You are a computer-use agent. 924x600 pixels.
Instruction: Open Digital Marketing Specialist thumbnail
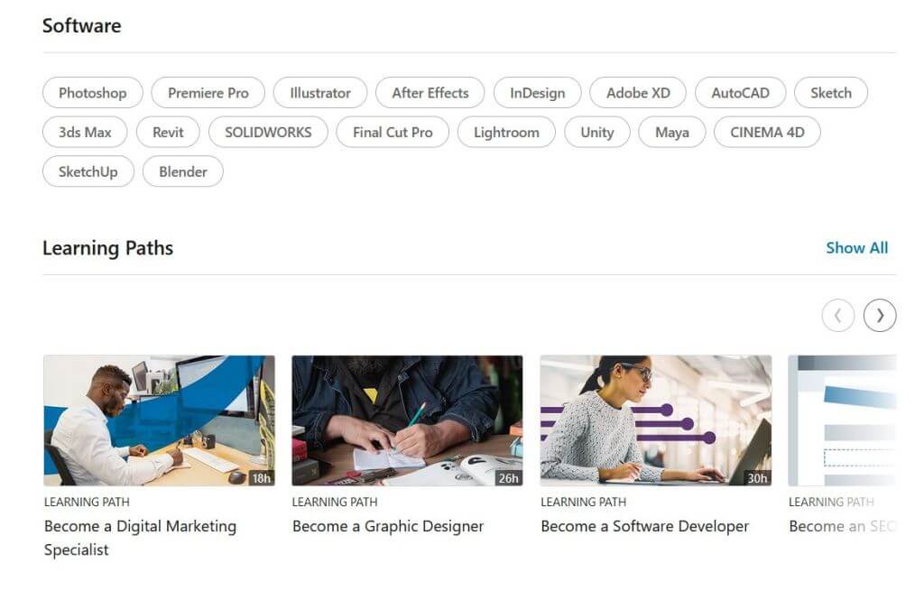(x=159, y=420)
